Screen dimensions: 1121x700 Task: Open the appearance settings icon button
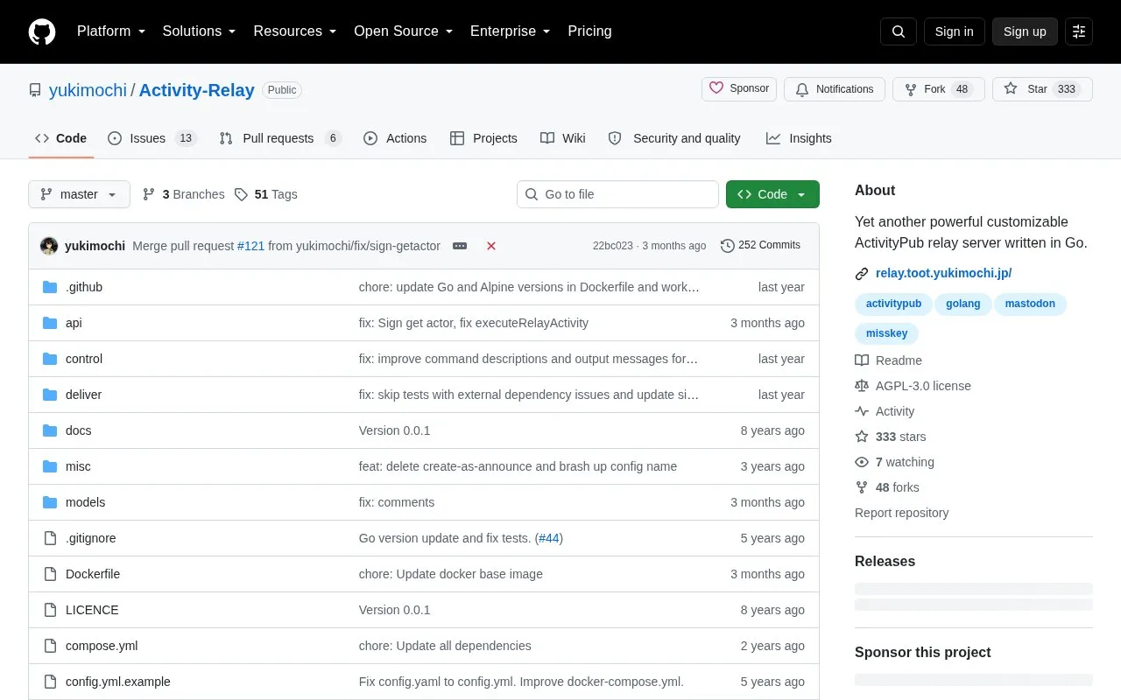tap(1079, 31)
